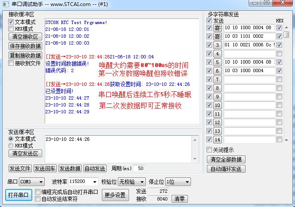Enable HEX mode in receive buffer
The image size is (295, 207).
[x=11, y=29]
